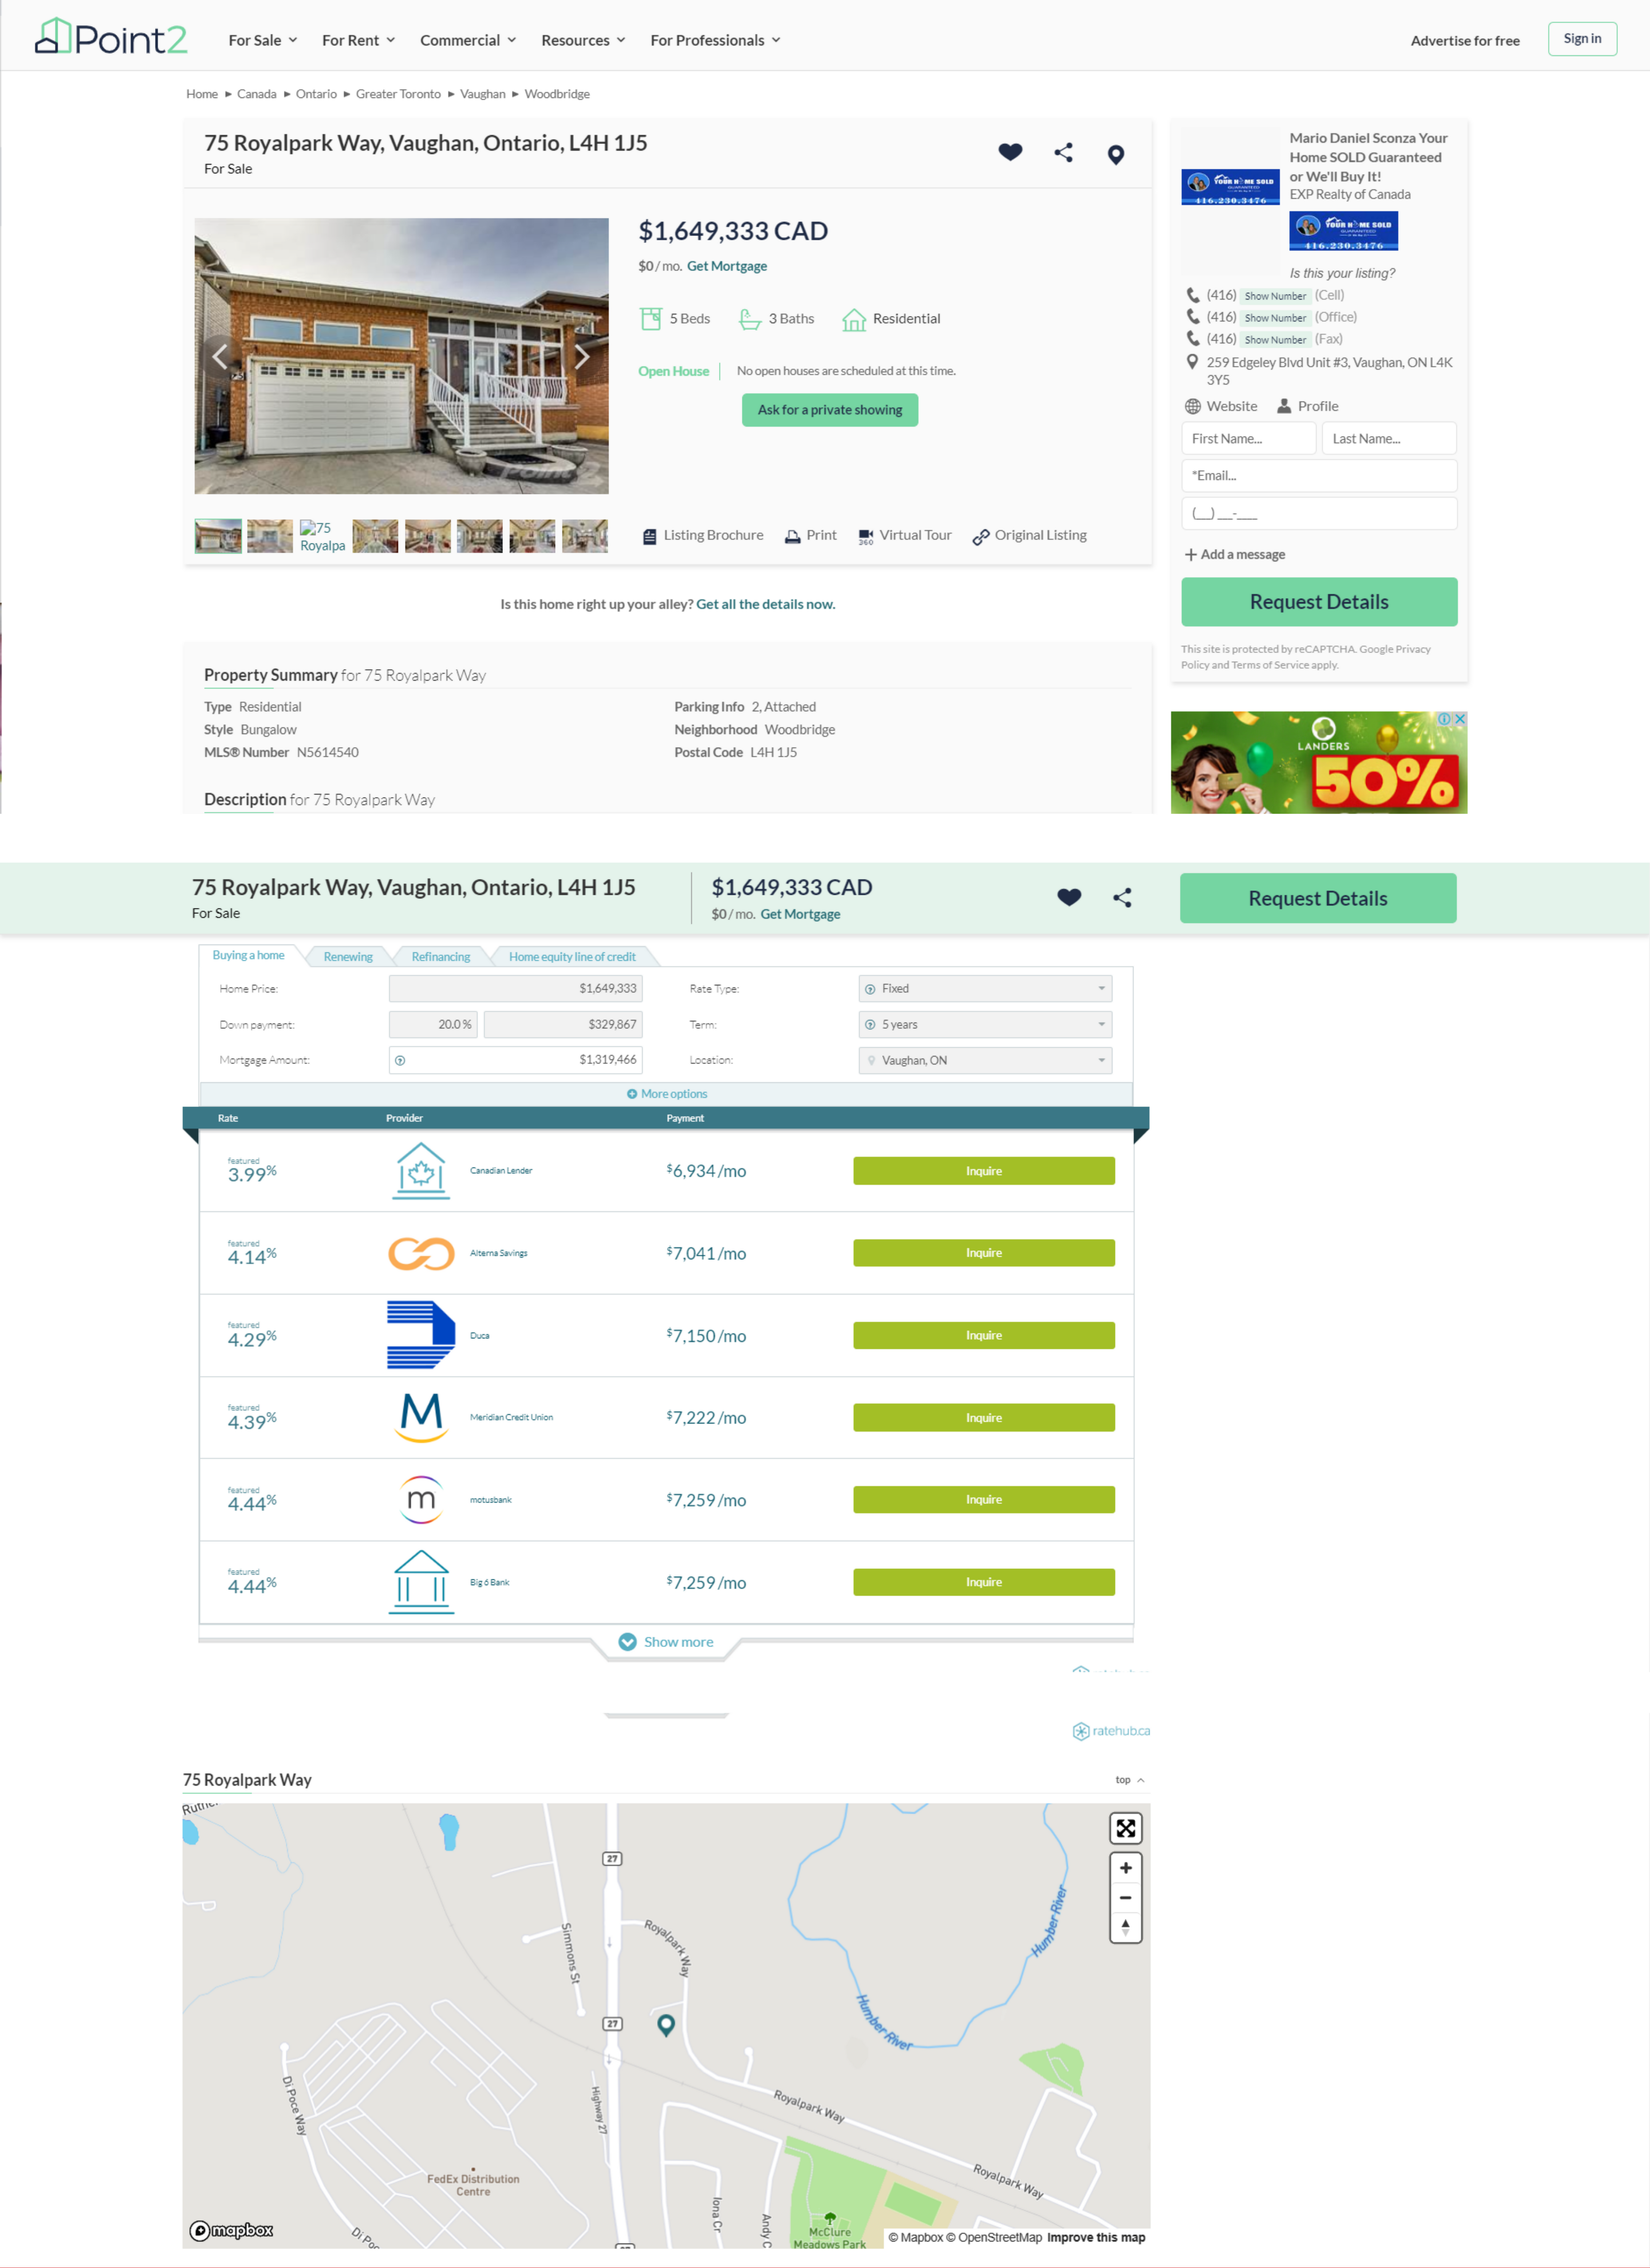1650x2268 pixels.
Task: Click the map pin location icon
Action: point(1116,154)
